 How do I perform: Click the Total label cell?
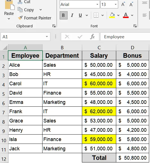99,158
